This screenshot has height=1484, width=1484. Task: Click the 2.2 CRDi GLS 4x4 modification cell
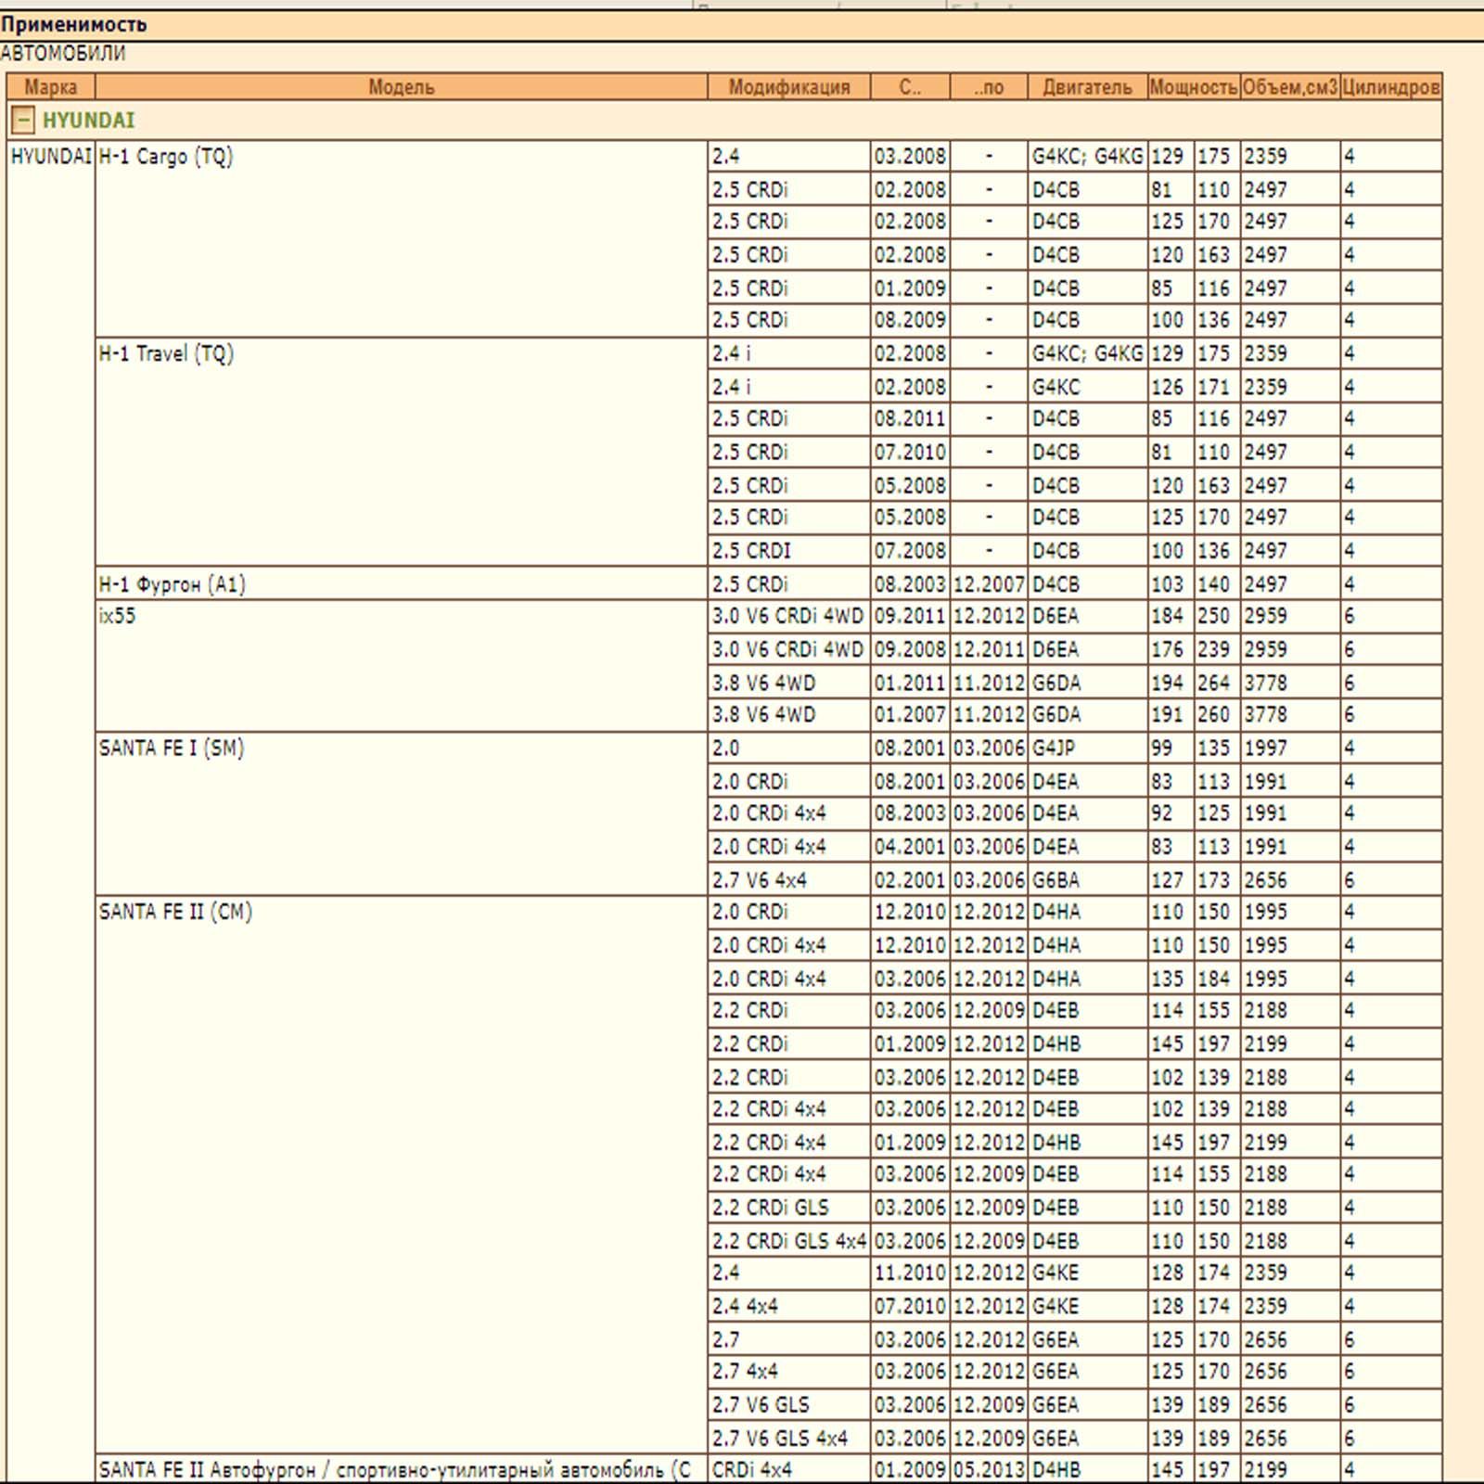click(788, 1241)
